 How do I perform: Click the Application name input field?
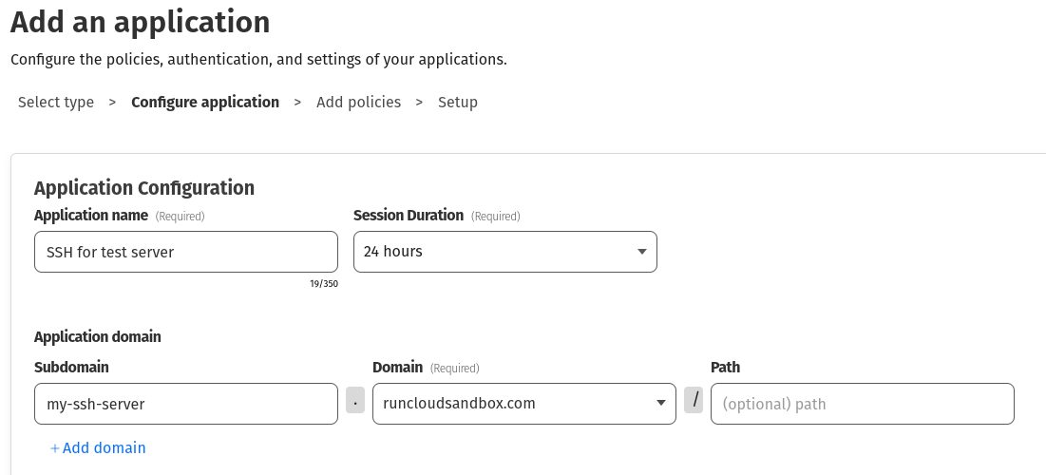[185, 252]
